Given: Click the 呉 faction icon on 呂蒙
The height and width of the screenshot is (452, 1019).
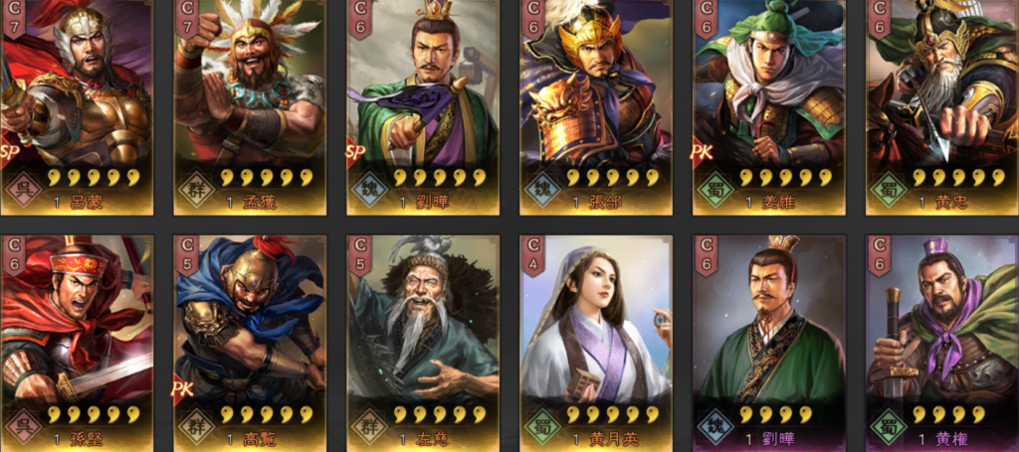Looking at the screenshot, I should coord(24,190).
